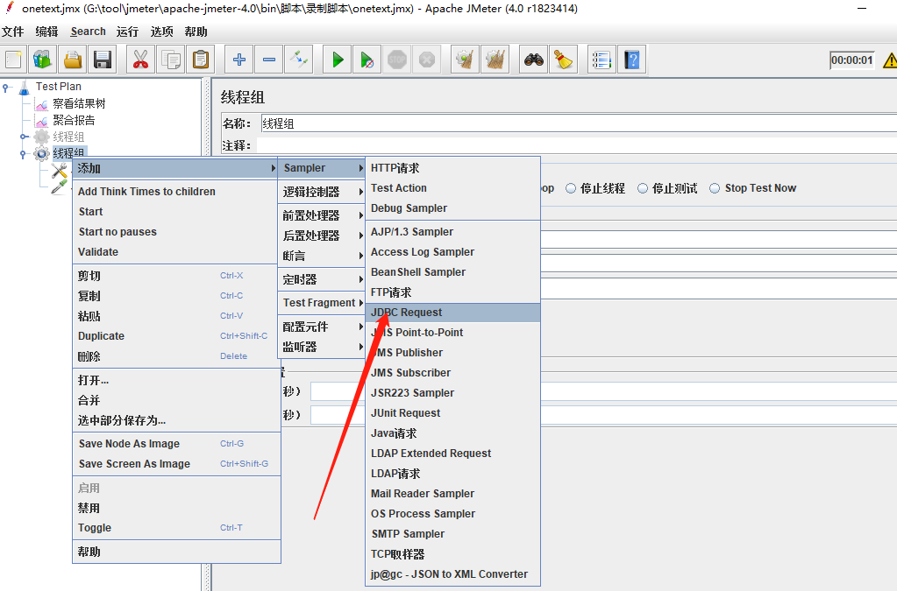Collapse the active 线程组 tree handle

pyautogui.click(x=24, y=153)
